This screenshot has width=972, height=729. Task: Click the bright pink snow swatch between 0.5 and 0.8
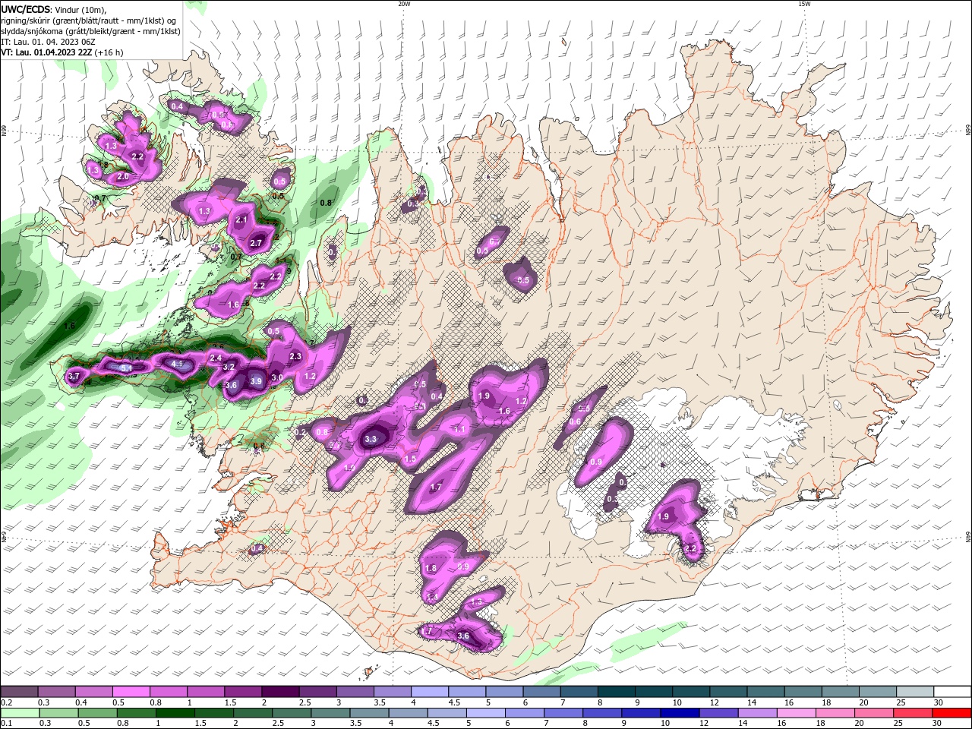[131, 692]
